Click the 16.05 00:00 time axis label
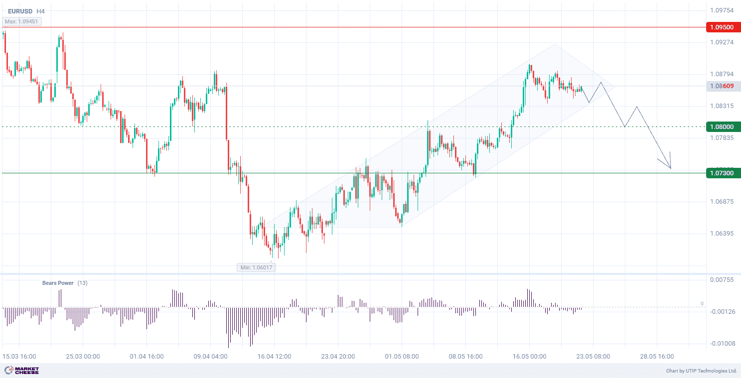The width and height of the screenshot is (741, 378). (529, 357)
